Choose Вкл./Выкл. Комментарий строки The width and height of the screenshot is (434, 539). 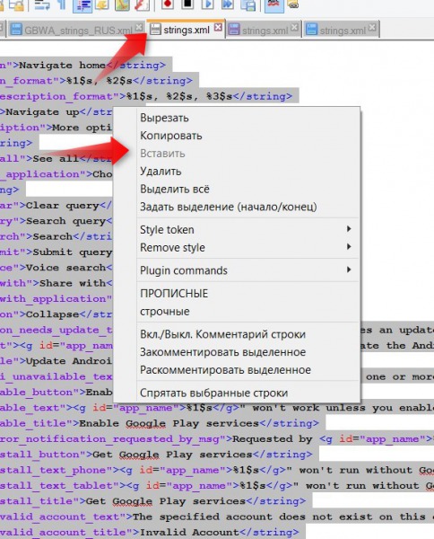pos(237,334)
